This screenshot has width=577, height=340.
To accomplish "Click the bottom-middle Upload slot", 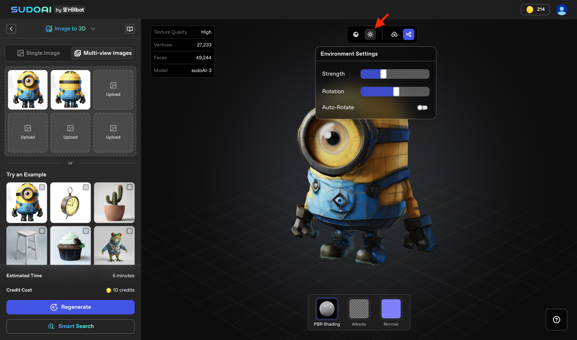I will pyautogui.click(x=71, y=132).
